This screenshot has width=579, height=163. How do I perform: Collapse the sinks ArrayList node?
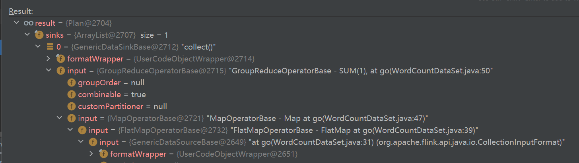coord(27,35)
